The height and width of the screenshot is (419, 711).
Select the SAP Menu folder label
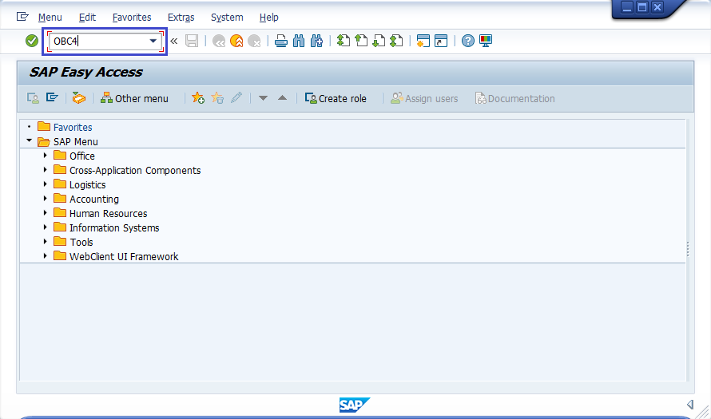point(76,142)
